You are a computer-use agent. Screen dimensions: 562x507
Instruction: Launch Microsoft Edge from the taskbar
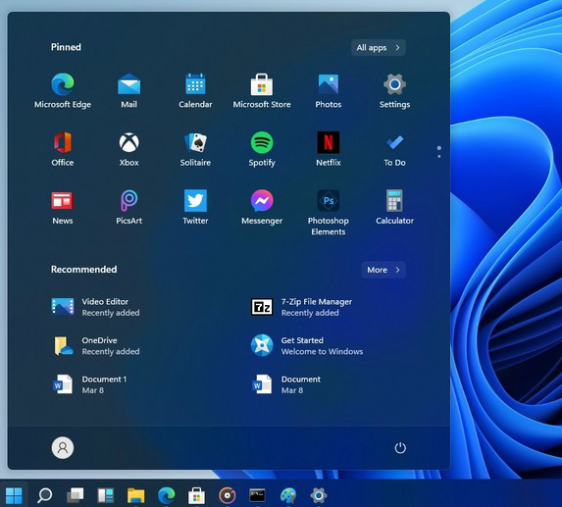pyautogui.click(x=167, y=495)
